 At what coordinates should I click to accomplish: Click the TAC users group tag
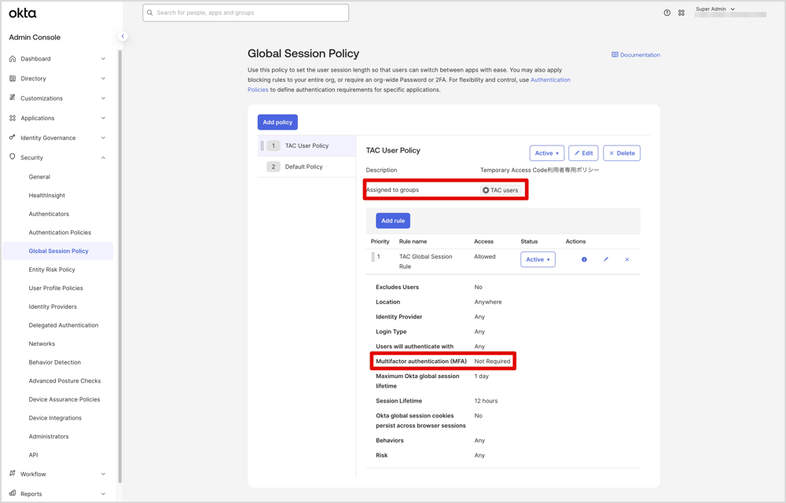[501, 190]
